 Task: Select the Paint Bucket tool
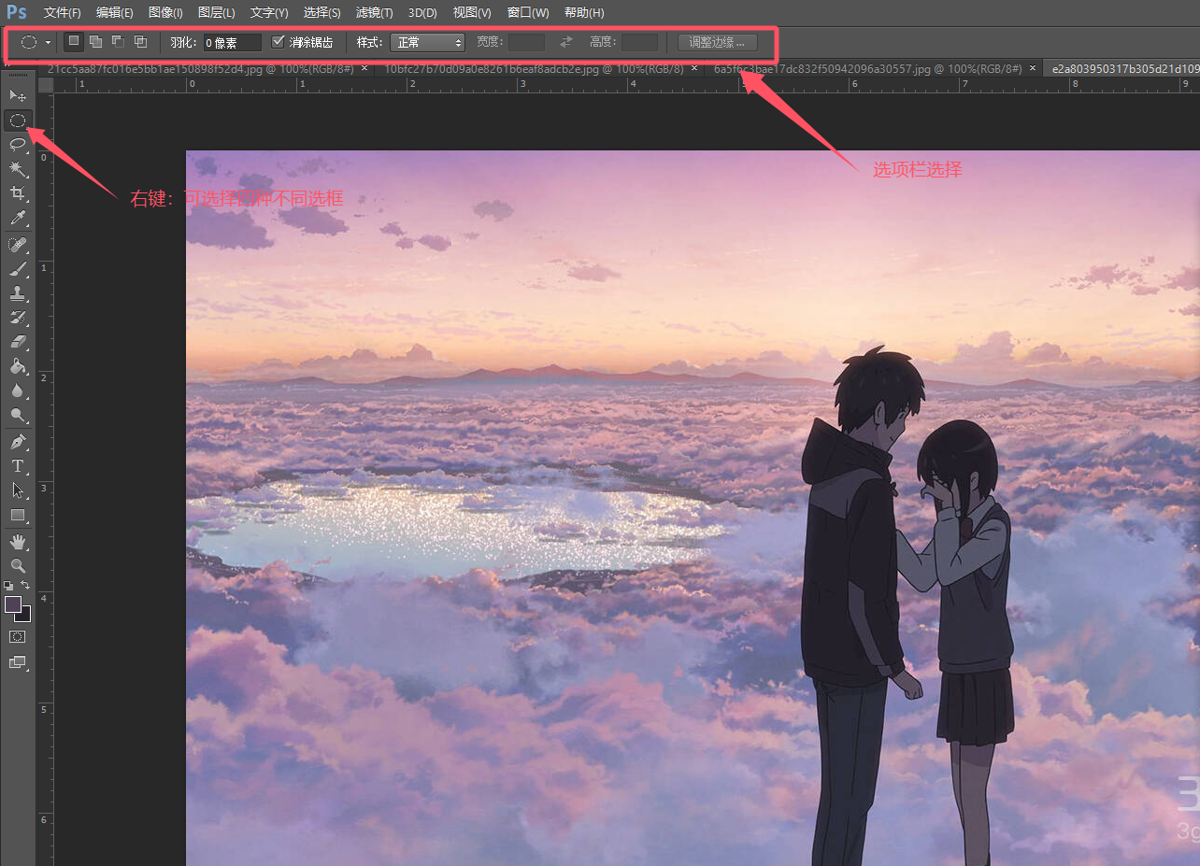click(18, 366)
